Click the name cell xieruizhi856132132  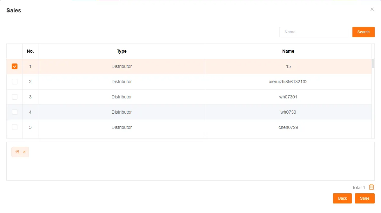288,82
